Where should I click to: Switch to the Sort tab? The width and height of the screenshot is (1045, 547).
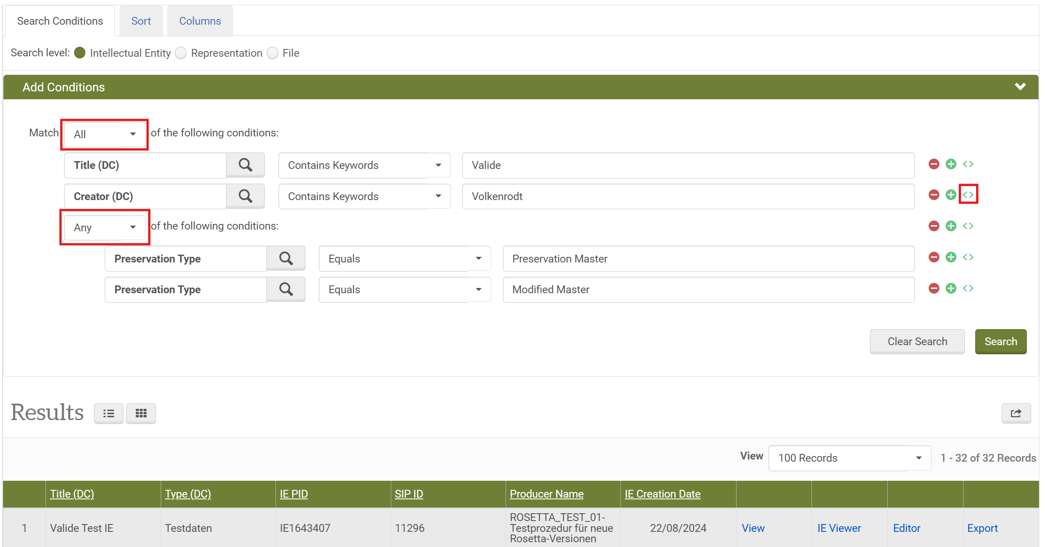click(x=141, y=21)
